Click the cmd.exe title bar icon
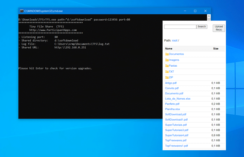The image size is (244, 157). 22,11
